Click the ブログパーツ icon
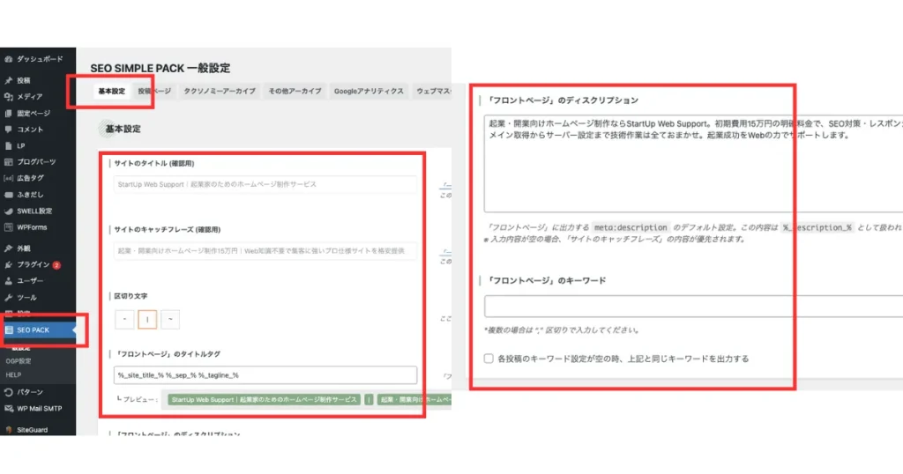The image size is (903, 474). pyautogui.click(x=9, y=162)
